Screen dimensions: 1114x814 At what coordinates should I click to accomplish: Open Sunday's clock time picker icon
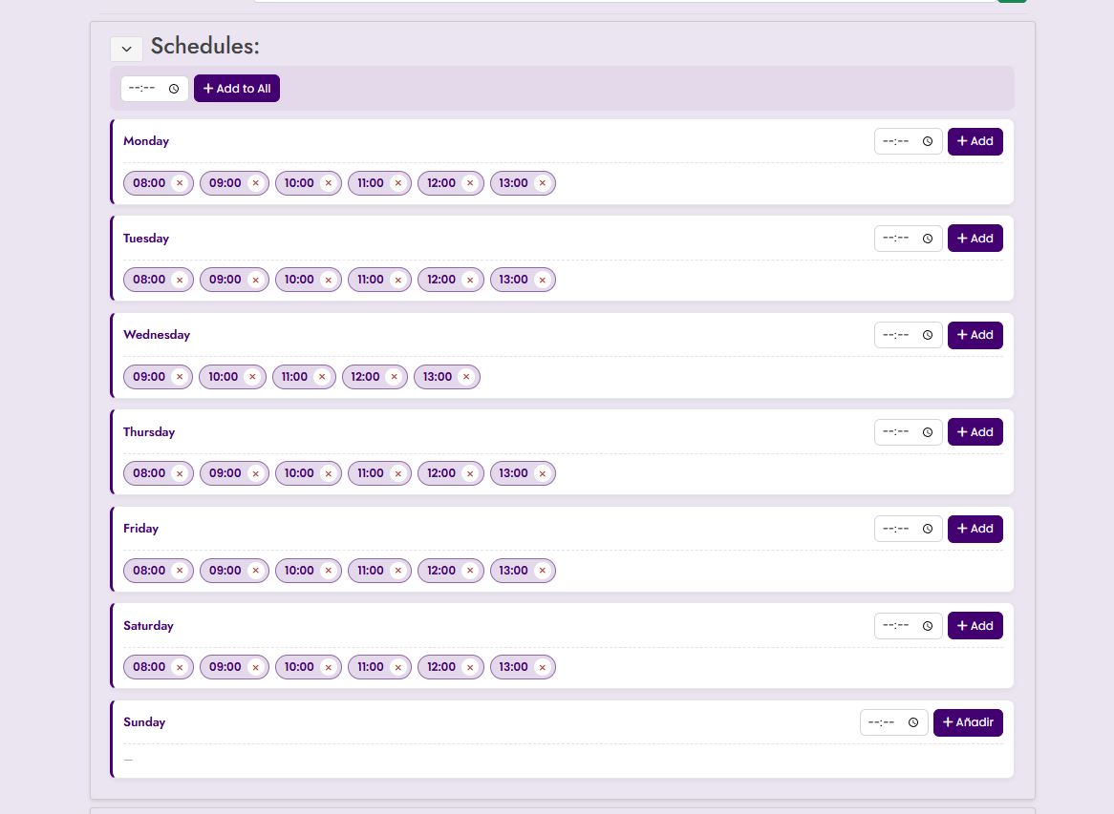tap(913, 722)
